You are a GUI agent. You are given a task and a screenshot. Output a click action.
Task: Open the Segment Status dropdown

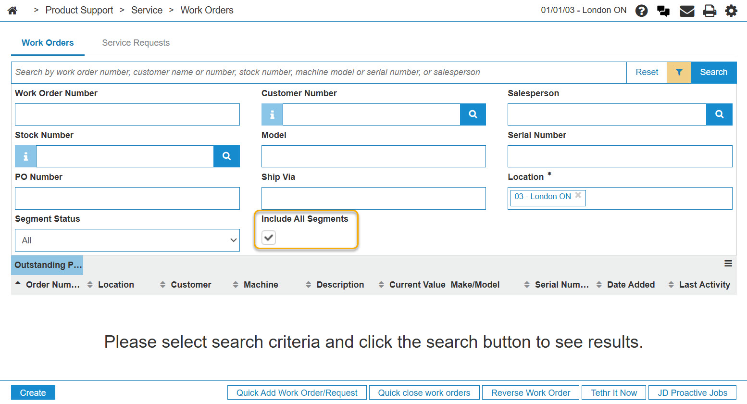[127, 240]
